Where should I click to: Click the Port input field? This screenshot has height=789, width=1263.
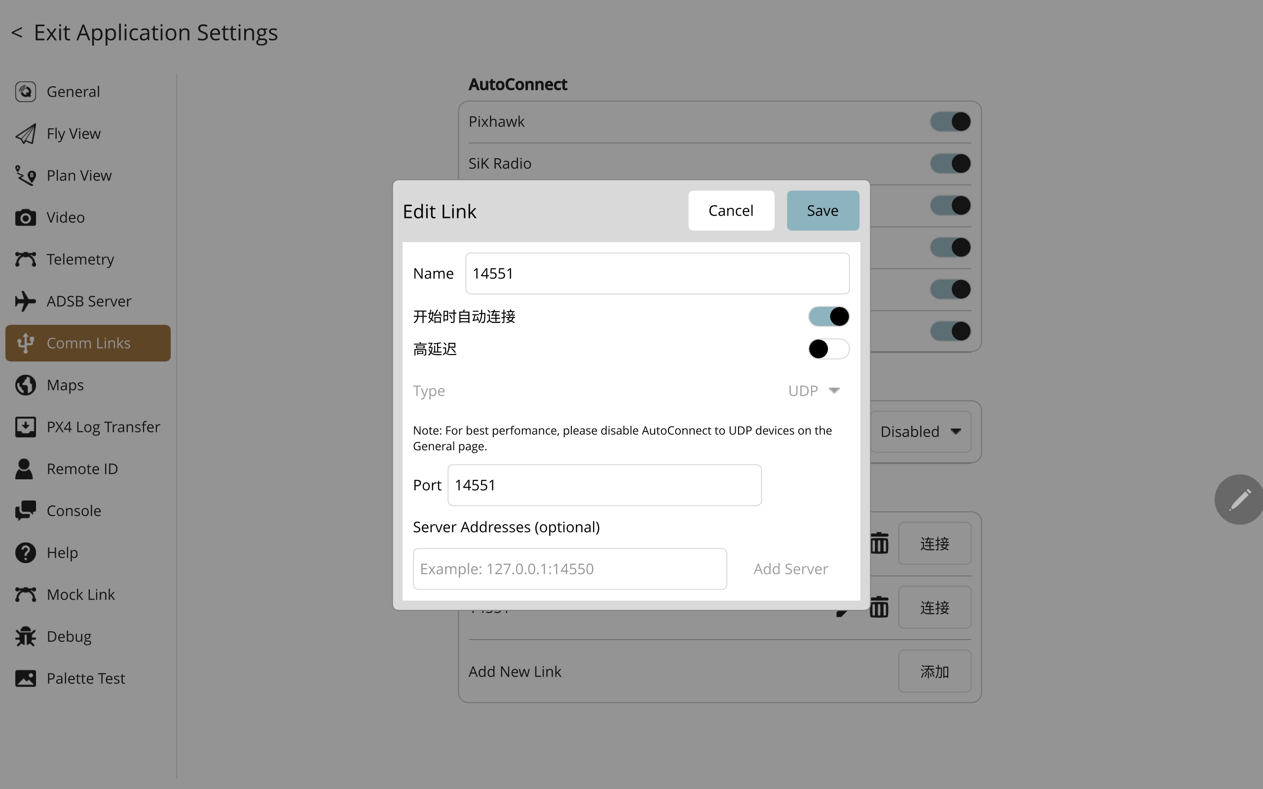tap(604, 485)
